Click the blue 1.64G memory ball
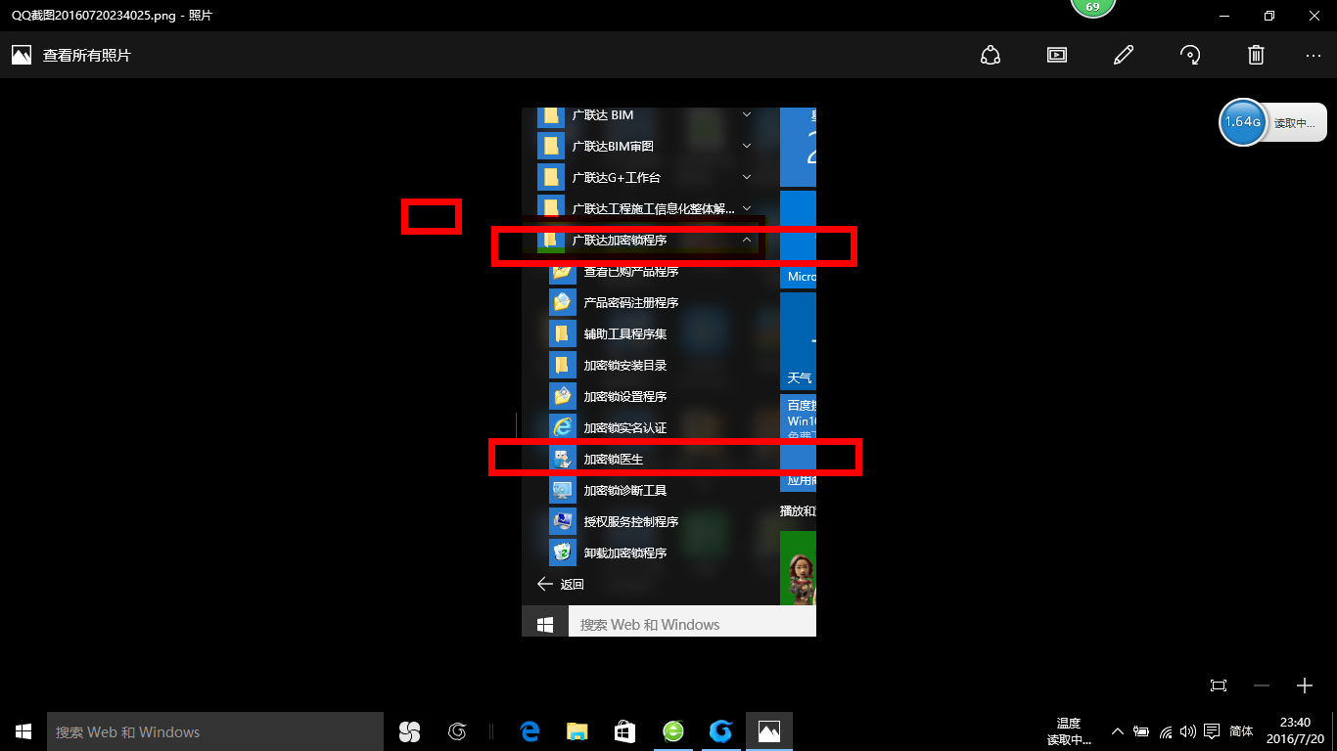Image resolution: width=1337 pixels, height=751 pixels. pyautogui.click(x=1243, y=122)
